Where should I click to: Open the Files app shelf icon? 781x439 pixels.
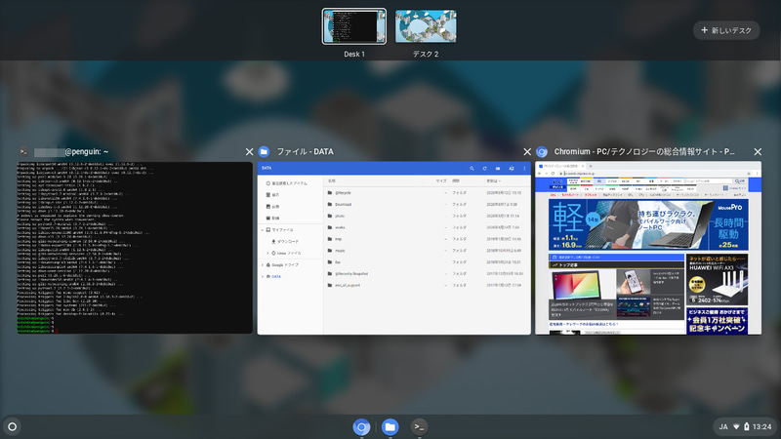pos(390,426)
